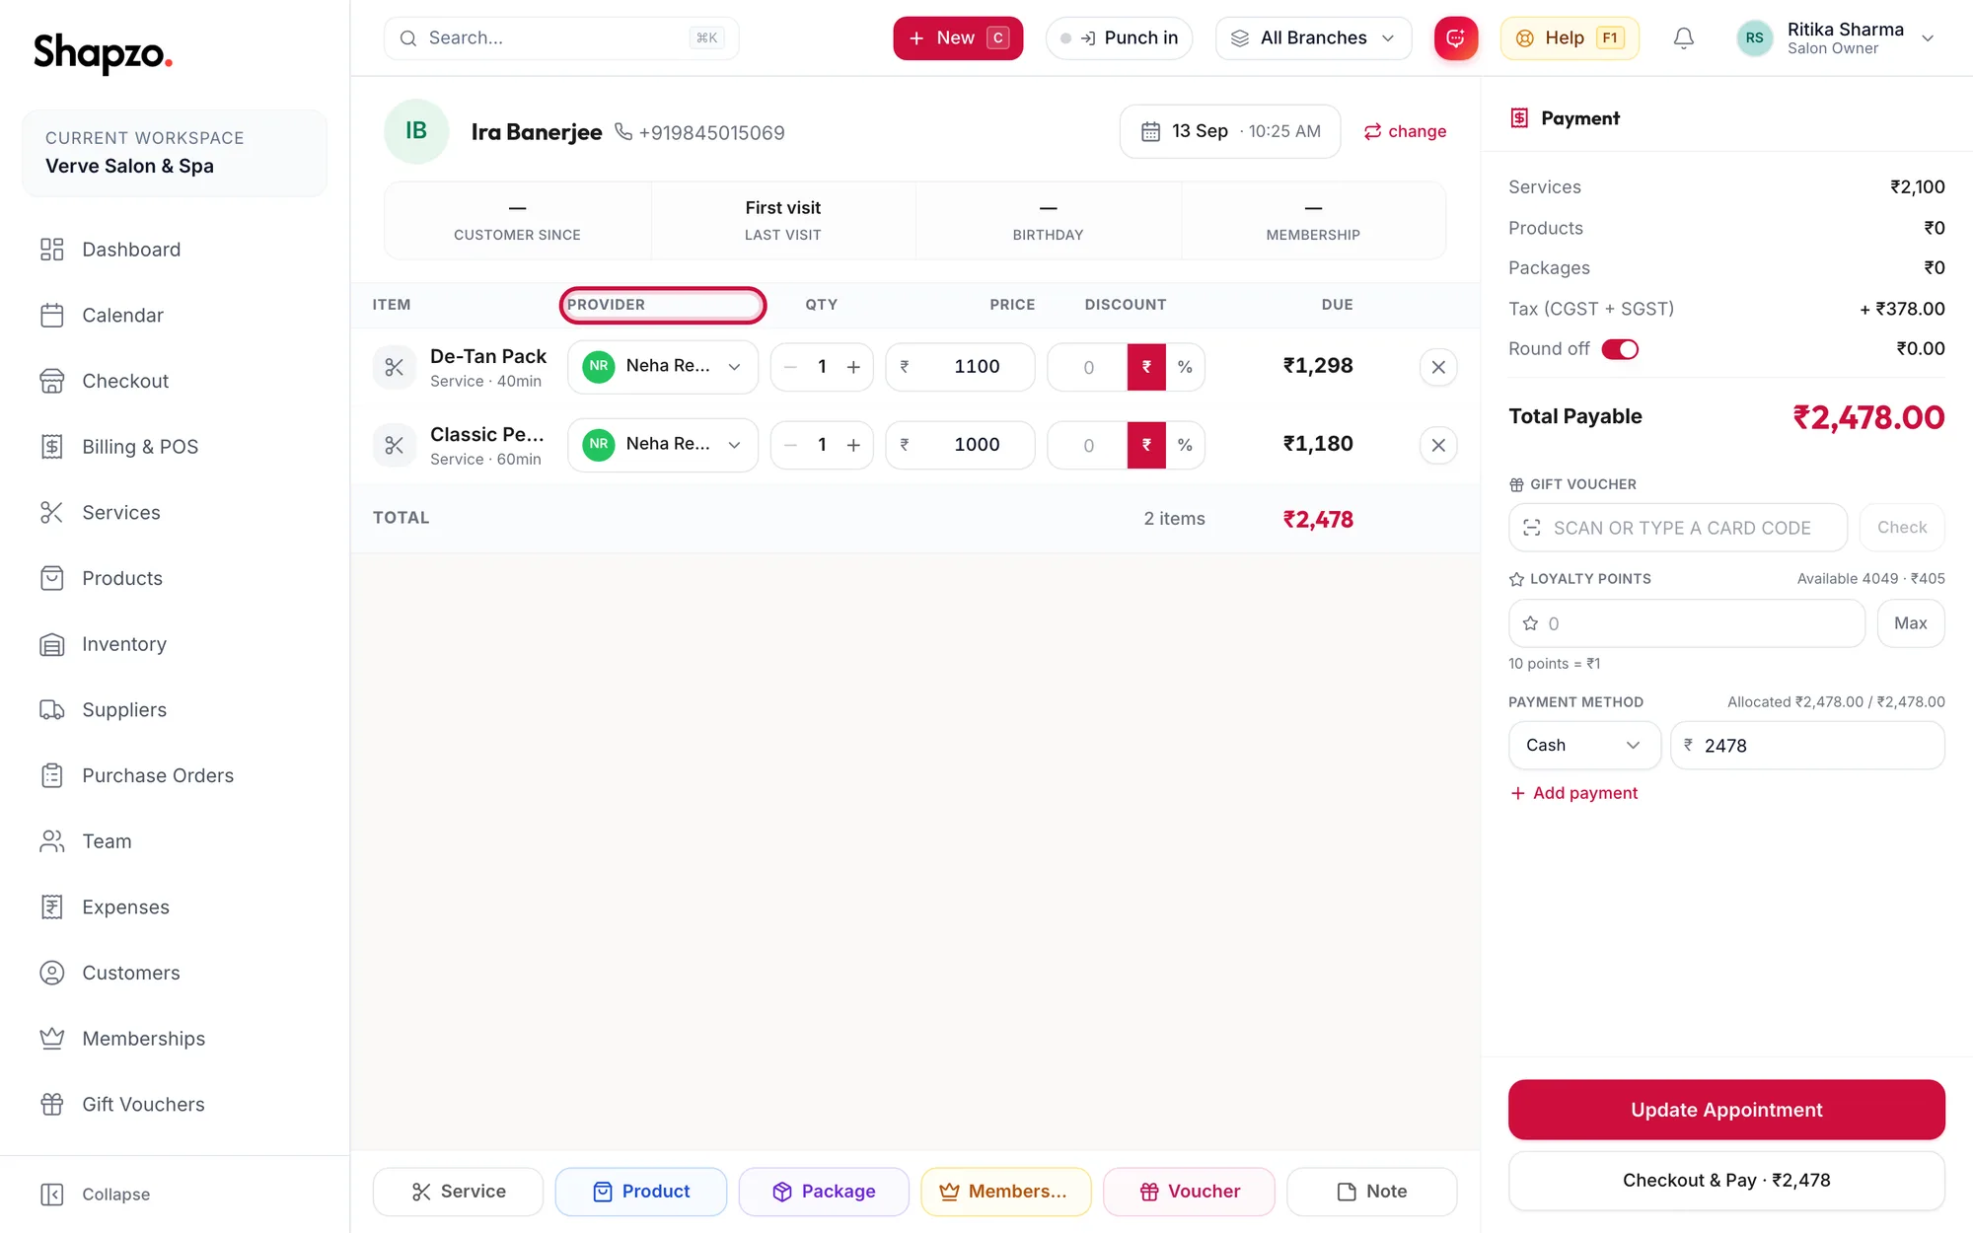Click the Suppliers truck icon
Screen dimensions: 1973x1233
tap(51, 710)
